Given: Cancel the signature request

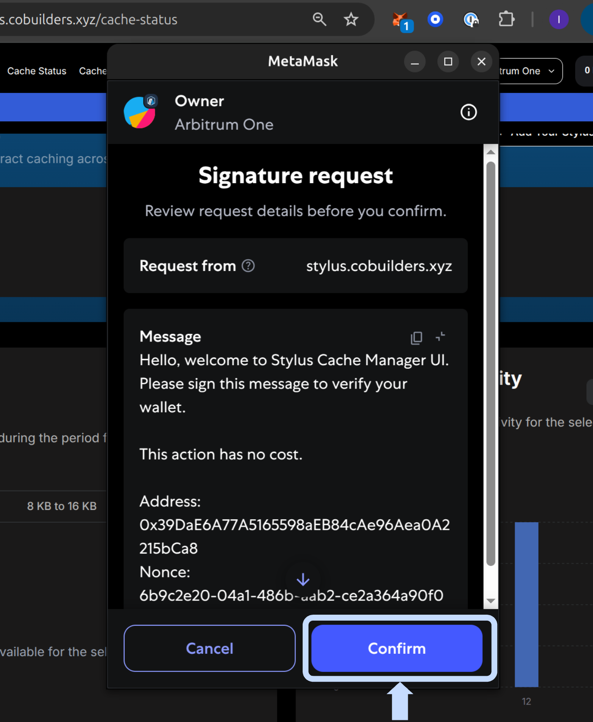Looking at the screenshot, I should click(x=209, y=648).
